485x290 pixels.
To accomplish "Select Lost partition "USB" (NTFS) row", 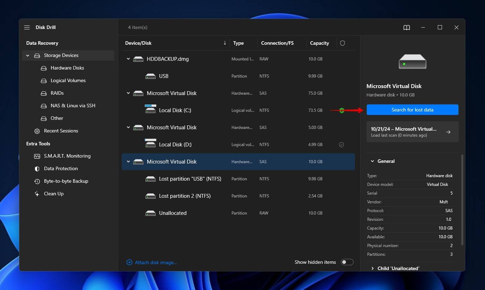I will 238,179.
